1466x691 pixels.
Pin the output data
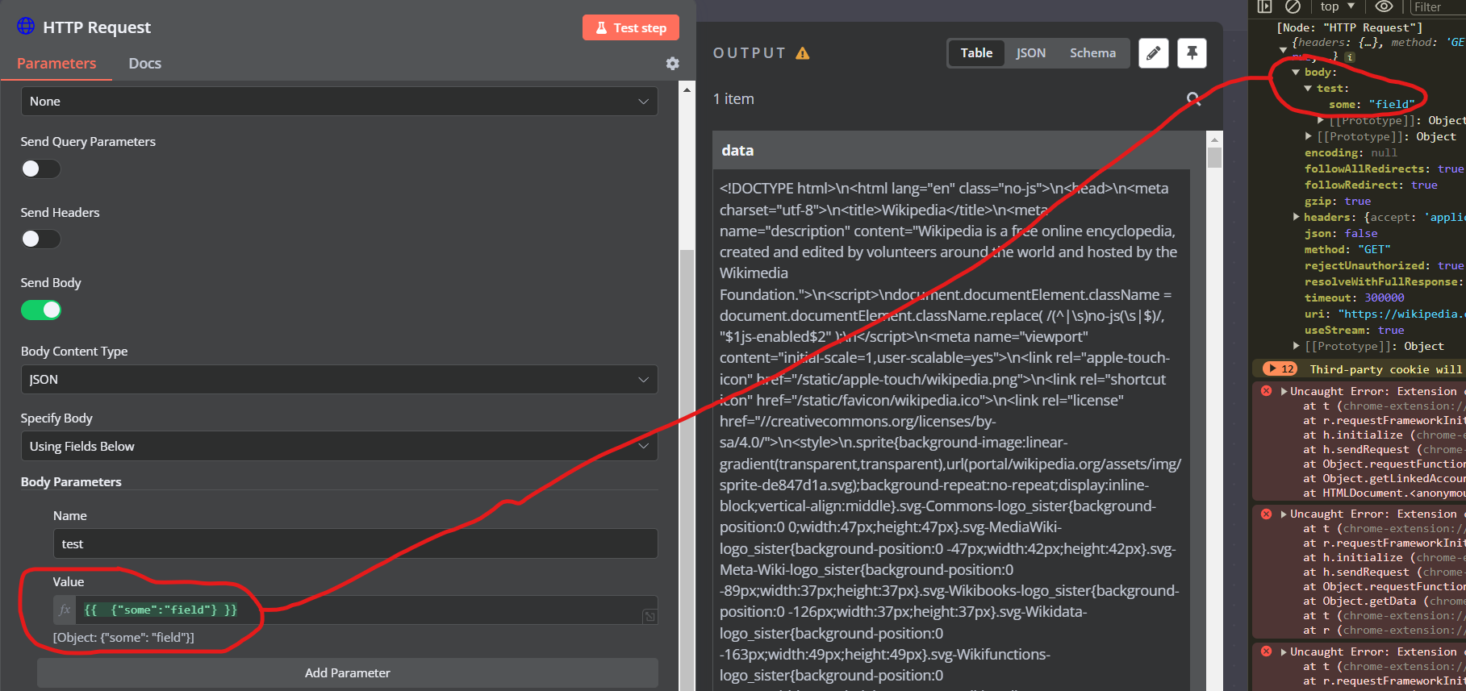(x=1192, y=53)
